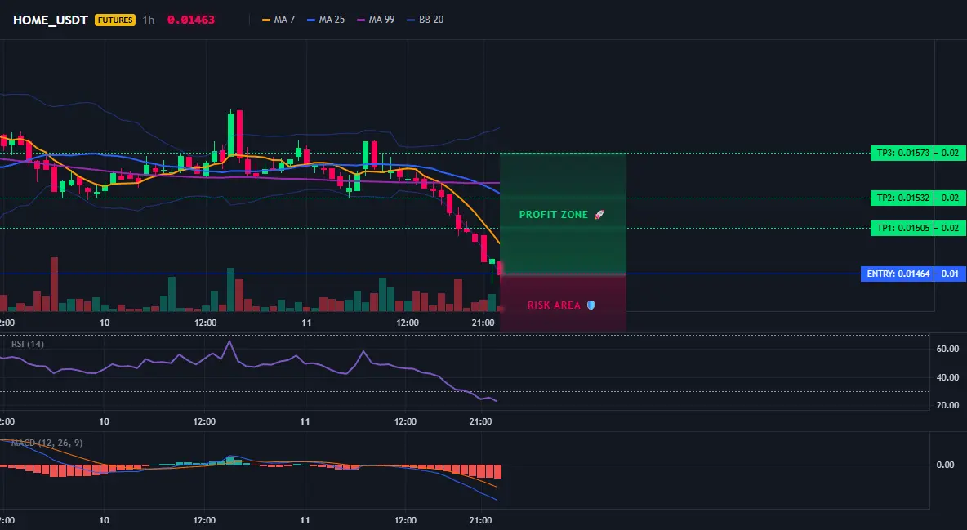Click the red 0.01463 price value

coord(191,20)
